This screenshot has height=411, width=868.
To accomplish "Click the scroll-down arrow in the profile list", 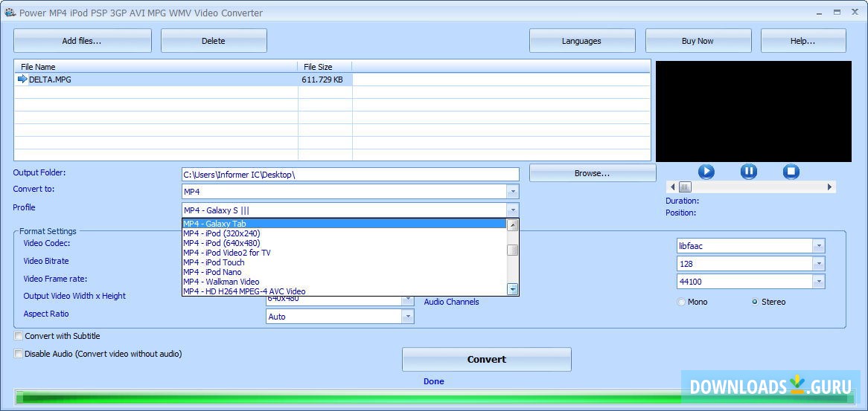I will click(512, 289).
